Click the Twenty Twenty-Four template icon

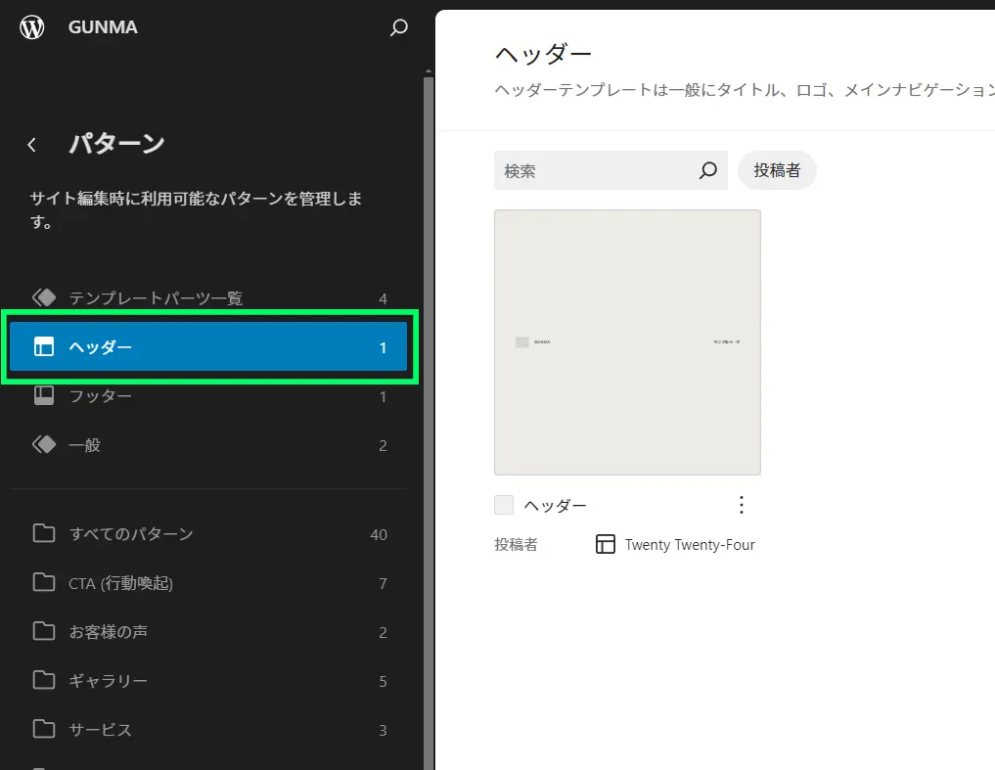[x=606, y=544]
